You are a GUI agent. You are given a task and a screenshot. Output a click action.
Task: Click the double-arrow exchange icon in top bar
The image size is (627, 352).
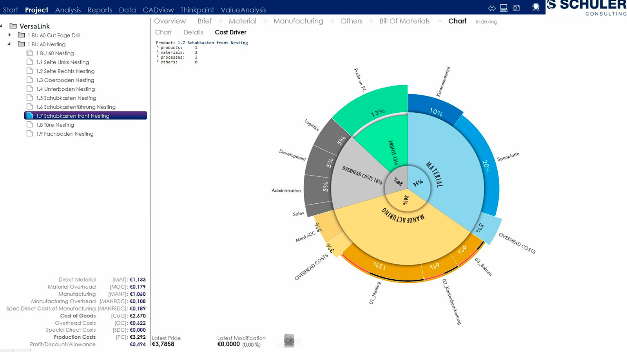pyautogui.click(x=492, y=8)
